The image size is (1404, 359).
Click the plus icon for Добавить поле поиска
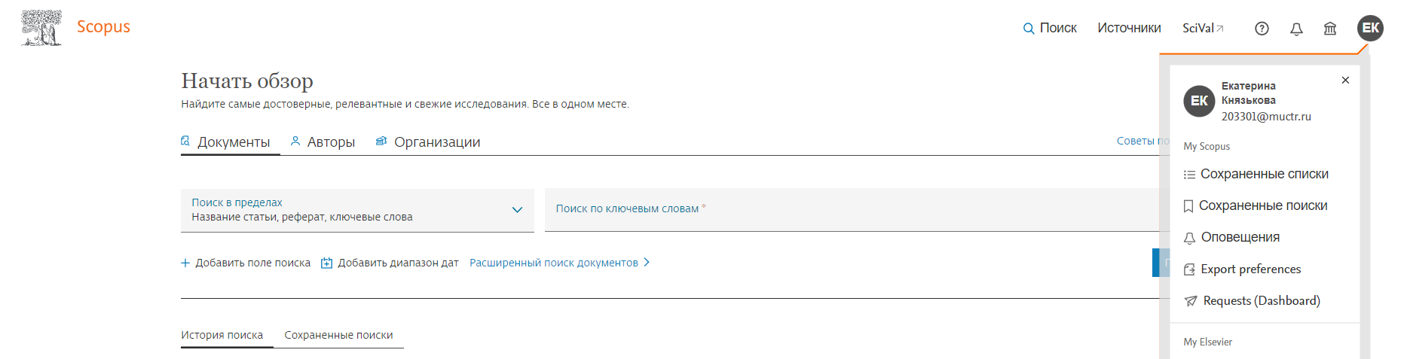coord(185,263)
